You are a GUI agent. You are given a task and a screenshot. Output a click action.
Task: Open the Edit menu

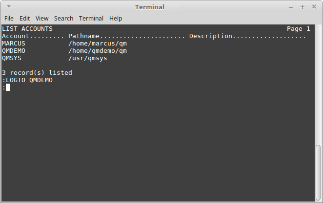(x=24, y=19)
